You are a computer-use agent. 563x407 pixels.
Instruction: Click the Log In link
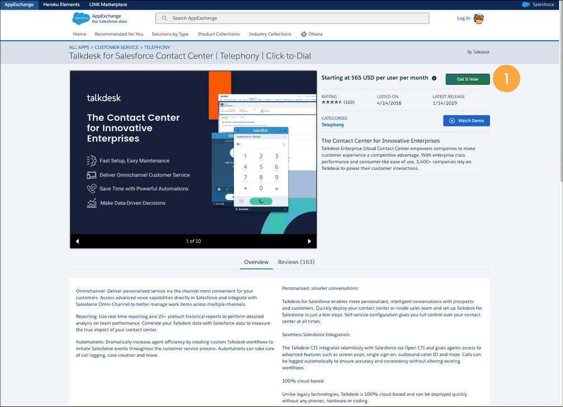tap(464, 18)
